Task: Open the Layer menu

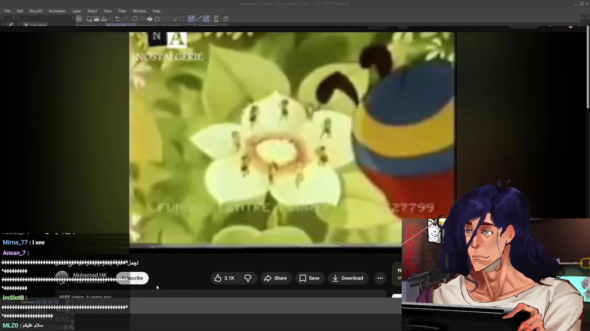Action: pyautogui.click(x=77, y=11)
